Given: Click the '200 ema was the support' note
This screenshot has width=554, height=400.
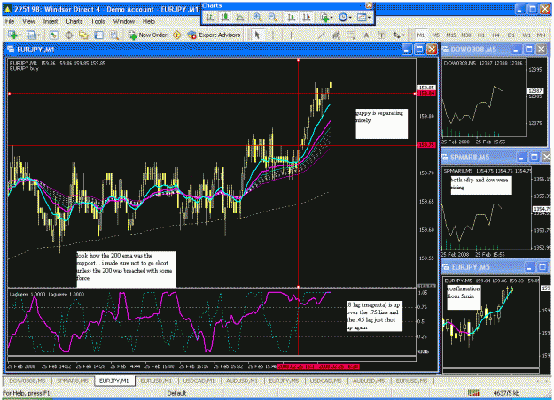Looking at the screenshot, I should pyautogui.click(x=126, y=269).
